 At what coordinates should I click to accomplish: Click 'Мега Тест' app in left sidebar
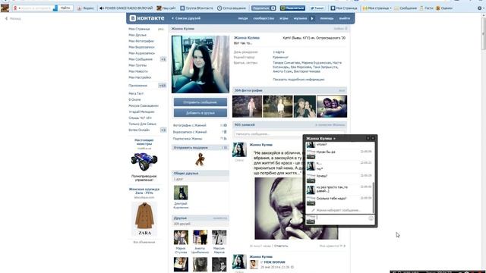136,93
